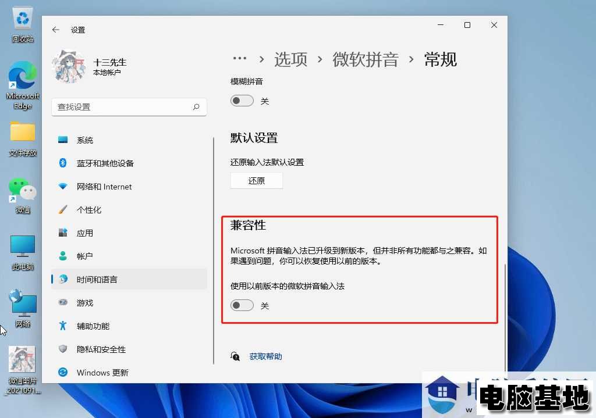The height and width of the screenshot is (418, 596).
Task: Click the content pane vertical scrollbar
Action: 505,317
